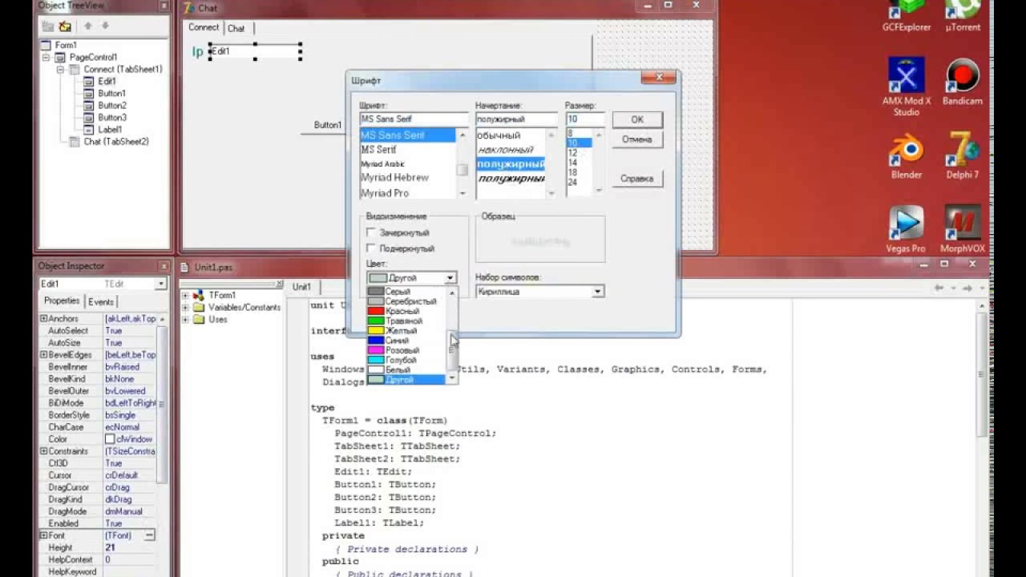1026x577 pixels.
Task: Select the Unit1 tab in the code editor
Action: [x=302, y=287]
